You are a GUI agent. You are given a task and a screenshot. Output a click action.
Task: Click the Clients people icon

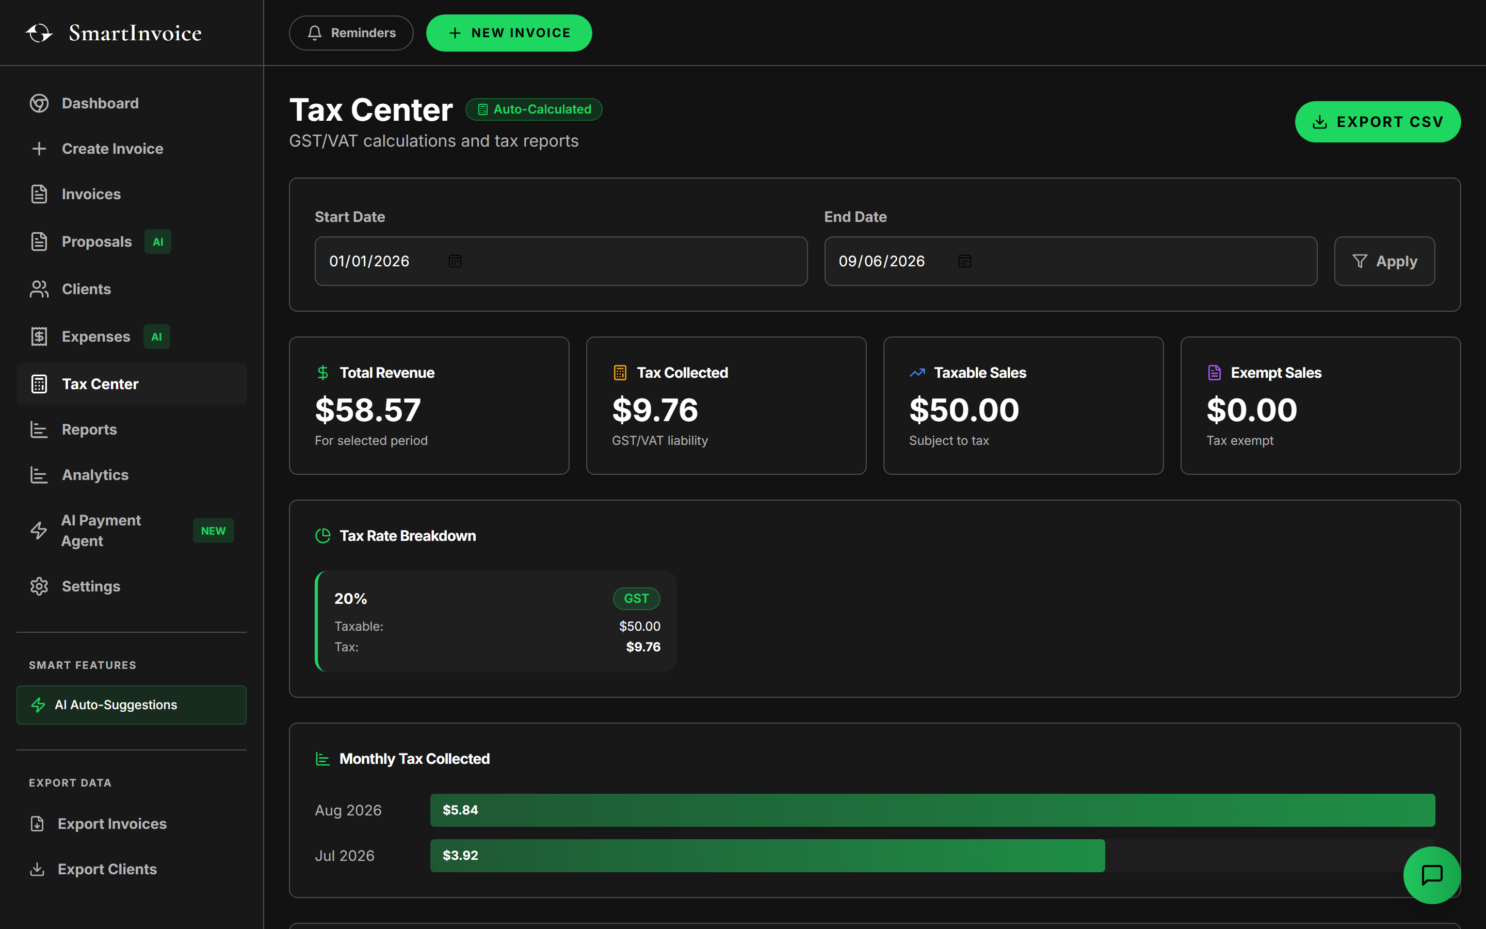[x=39, y=289]
